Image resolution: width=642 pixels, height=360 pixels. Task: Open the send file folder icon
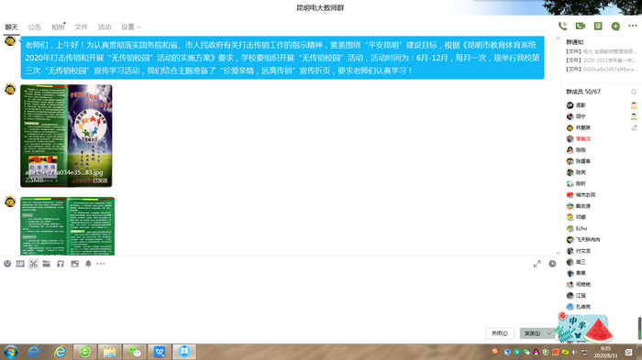point(46,264)
